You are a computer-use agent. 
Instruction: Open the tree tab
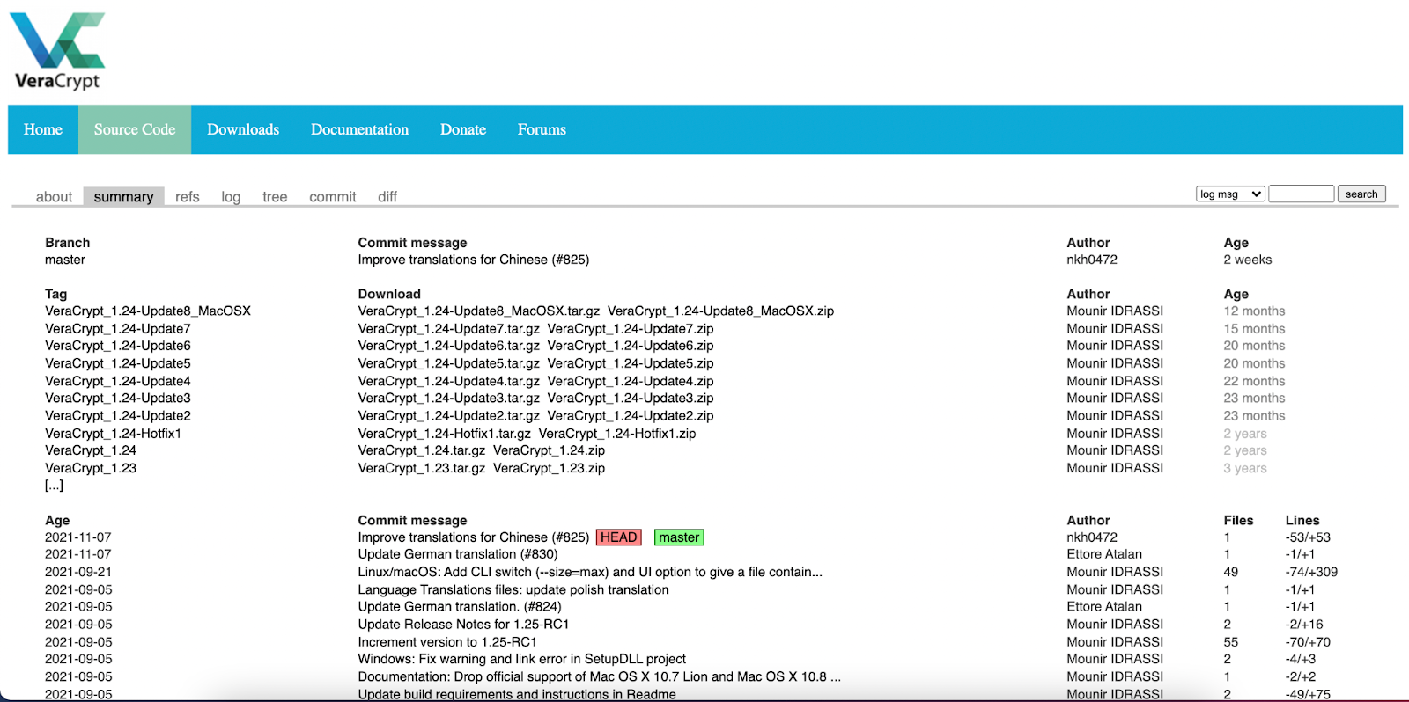coord(275,197)
